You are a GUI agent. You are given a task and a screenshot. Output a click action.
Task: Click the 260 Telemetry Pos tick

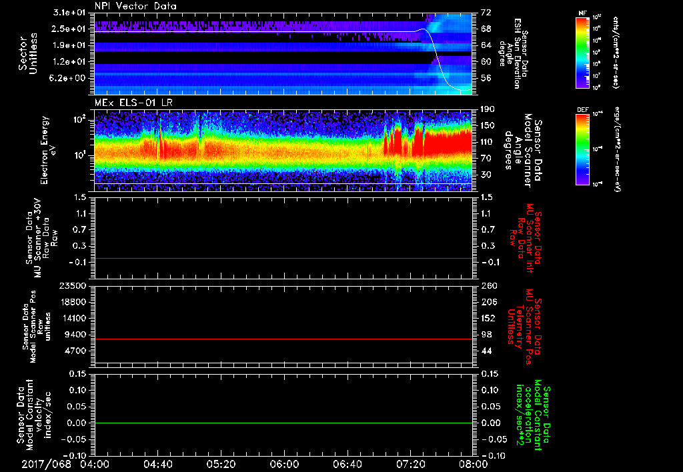[489, 285]
